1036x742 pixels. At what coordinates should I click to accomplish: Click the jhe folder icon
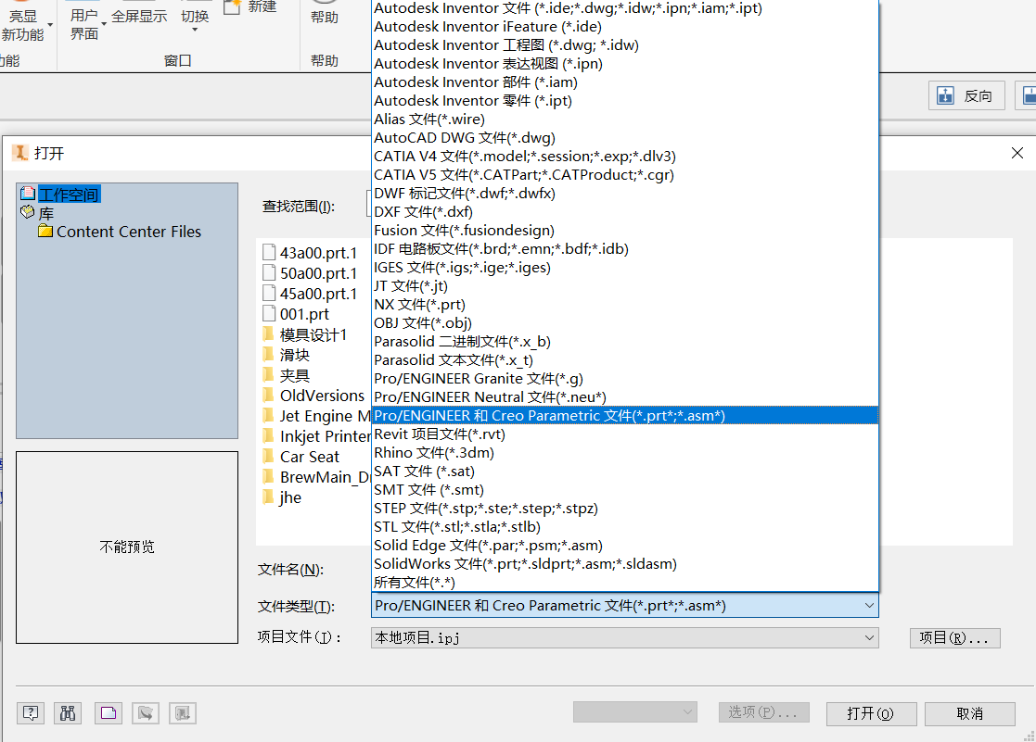(268, 497)
